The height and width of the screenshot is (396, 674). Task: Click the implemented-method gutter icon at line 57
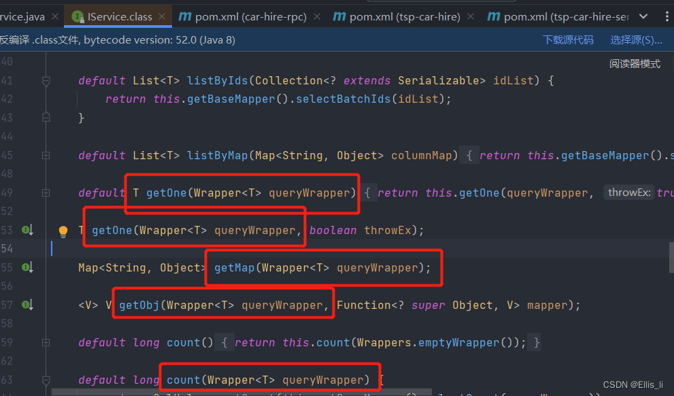point(27,305)
